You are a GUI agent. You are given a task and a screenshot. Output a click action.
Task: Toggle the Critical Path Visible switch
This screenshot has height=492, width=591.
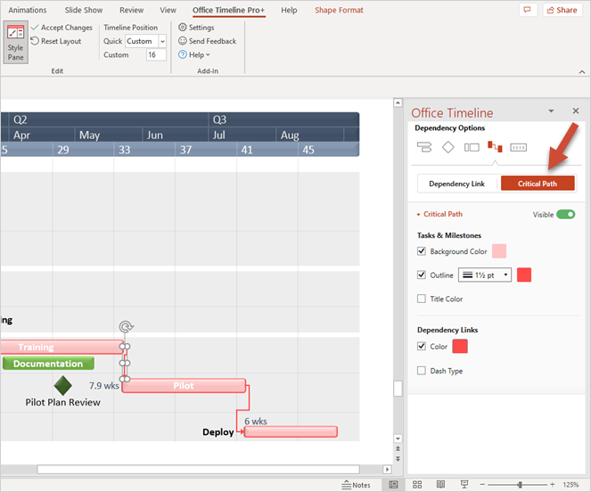click(565, 215)
